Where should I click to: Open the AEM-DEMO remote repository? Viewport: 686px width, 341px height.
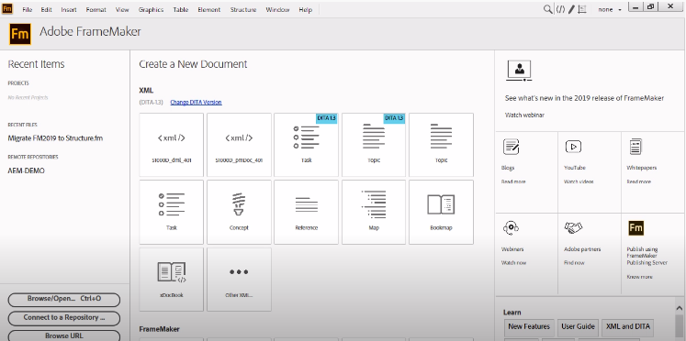pyautogui.click(x=27, y=170)
